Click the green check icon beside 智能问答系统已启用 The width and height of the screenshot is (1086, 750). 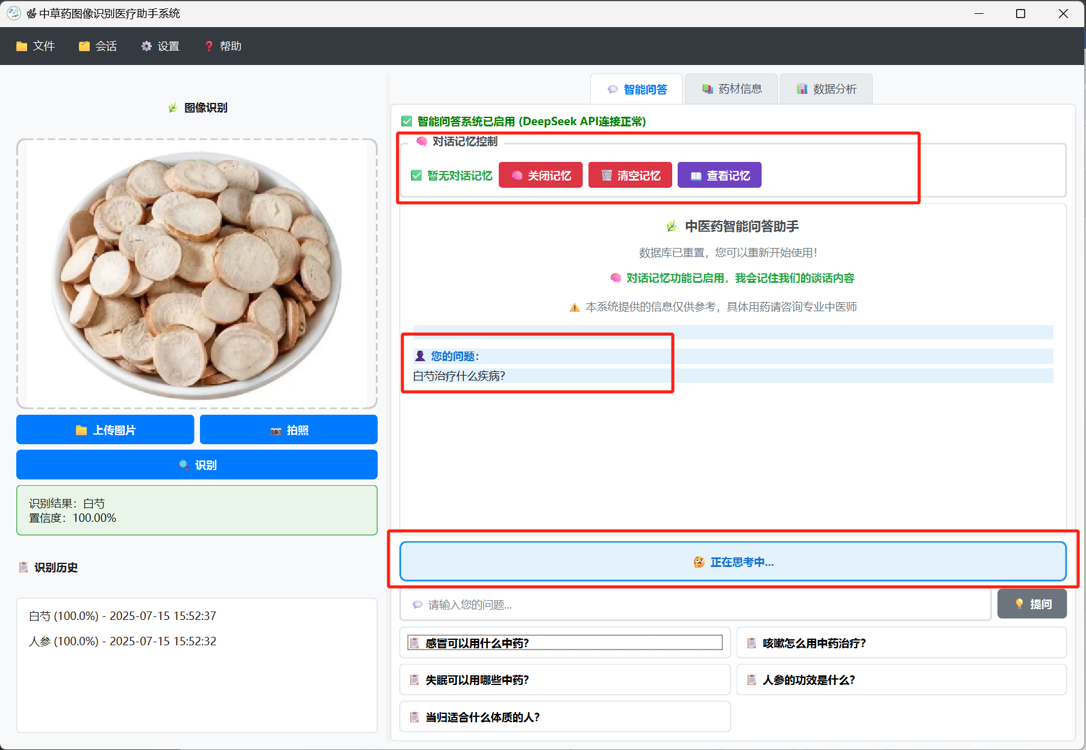point(407,121)
